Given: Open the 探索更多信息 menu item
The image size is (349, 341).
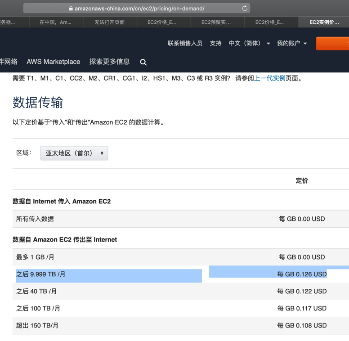Looking at the screenshot, I should tap(109, 62).
